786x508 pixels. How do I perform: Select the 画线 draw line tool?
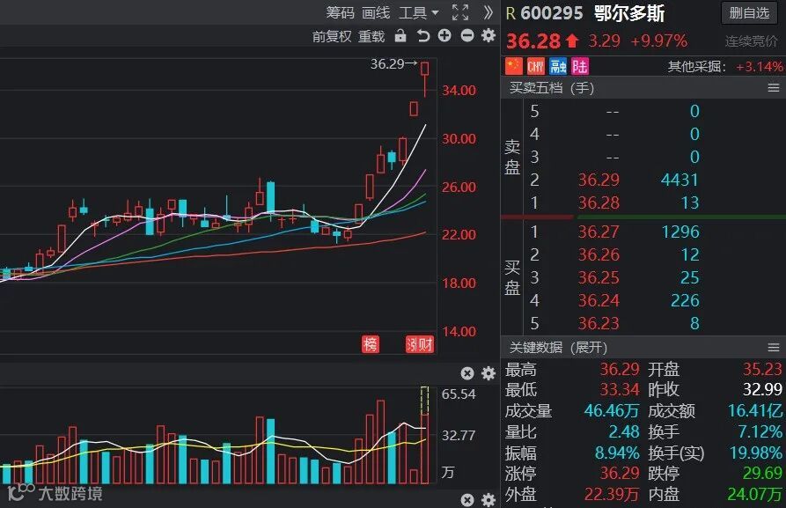pos(376,12)
